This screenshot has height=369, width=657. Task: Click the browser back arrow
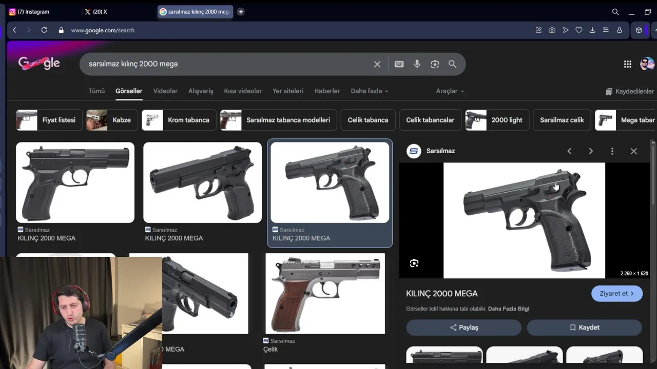point(14,30)
